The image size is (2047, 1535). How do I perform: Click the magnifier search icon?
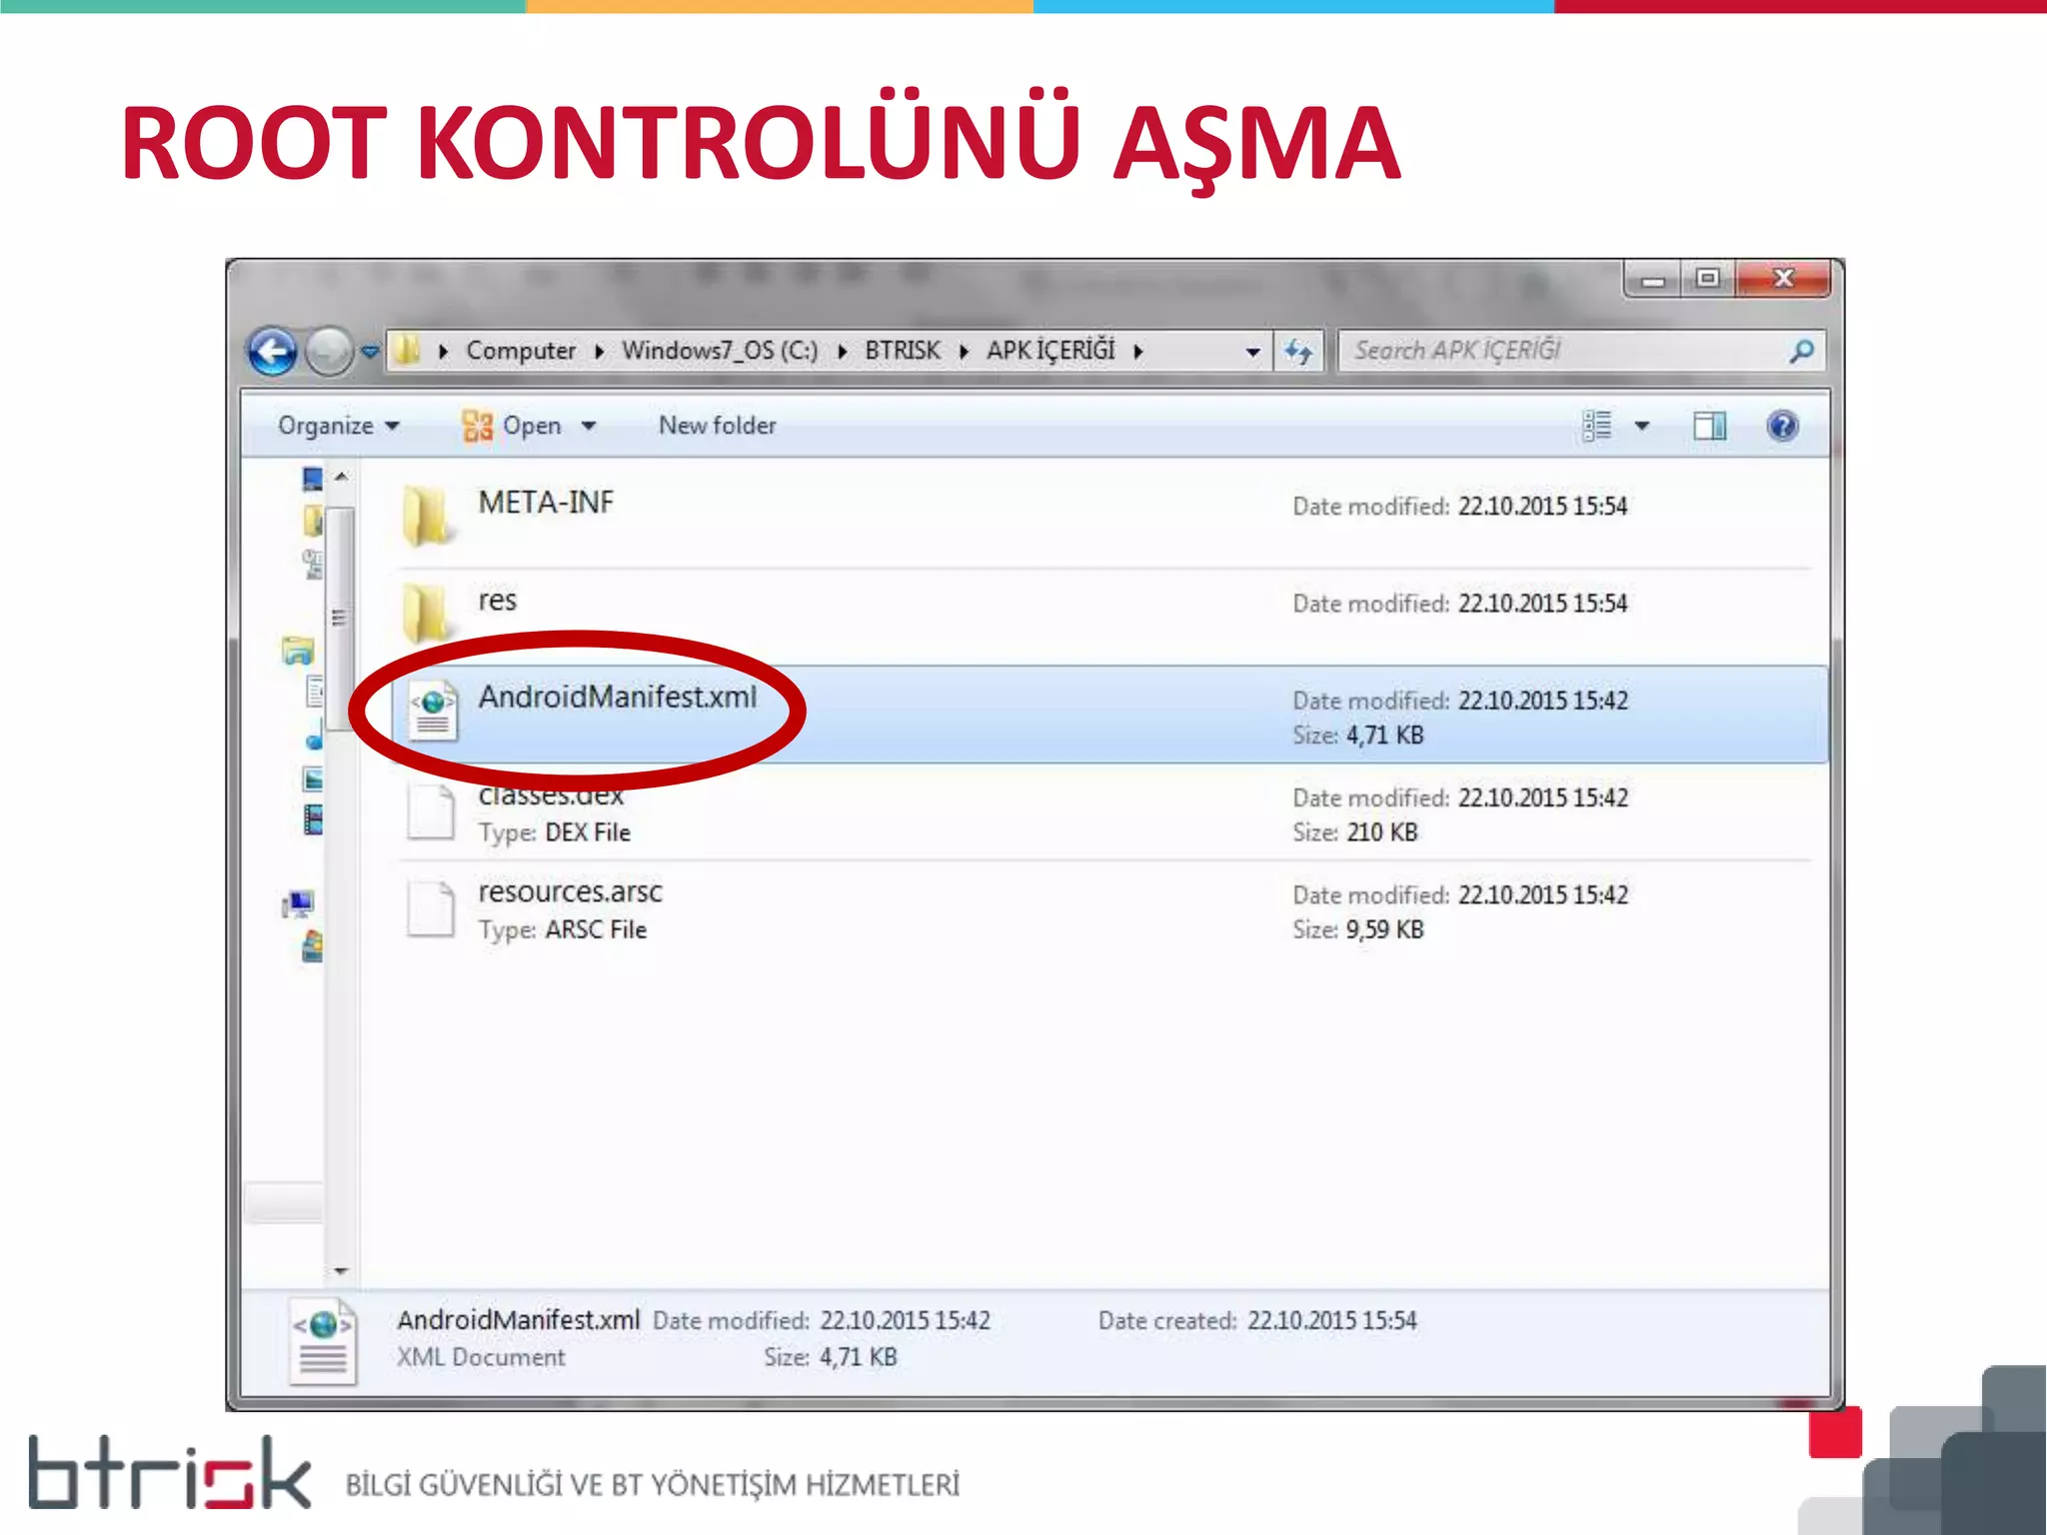1802,351
